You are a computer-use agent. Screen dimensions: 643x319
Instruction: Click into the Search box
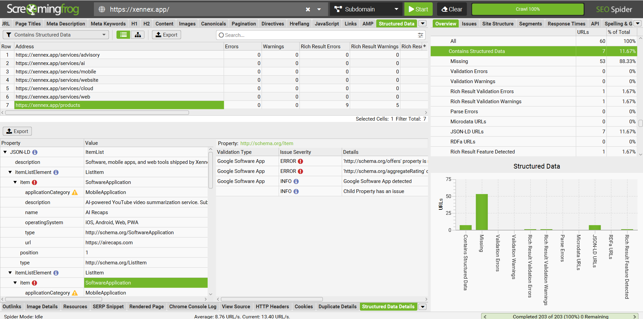[x=321, y=35]
